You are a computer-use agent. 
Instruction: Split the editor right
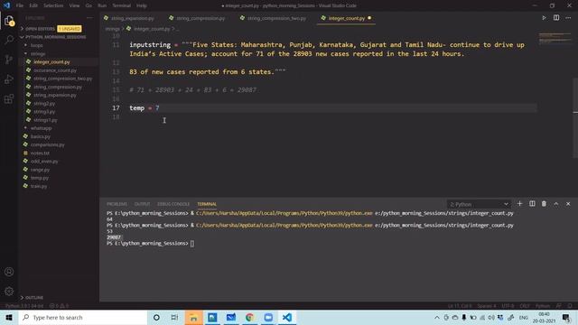pos(556,18)
